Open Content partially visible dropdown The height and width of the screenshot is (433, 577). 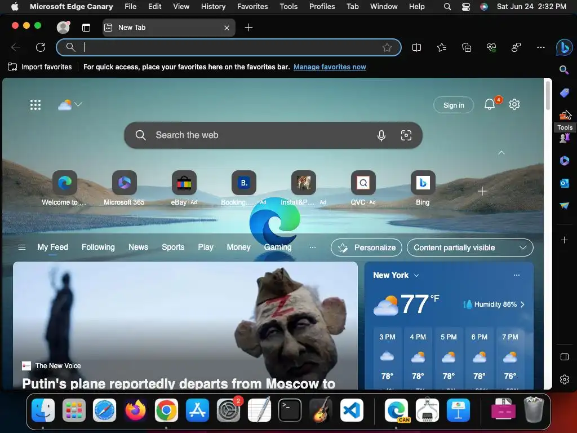(x=470, y=248)
